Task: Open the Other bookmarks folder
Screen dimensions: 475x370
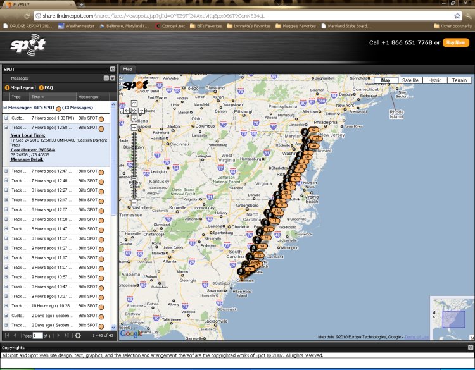Action: tap(453, 26)
